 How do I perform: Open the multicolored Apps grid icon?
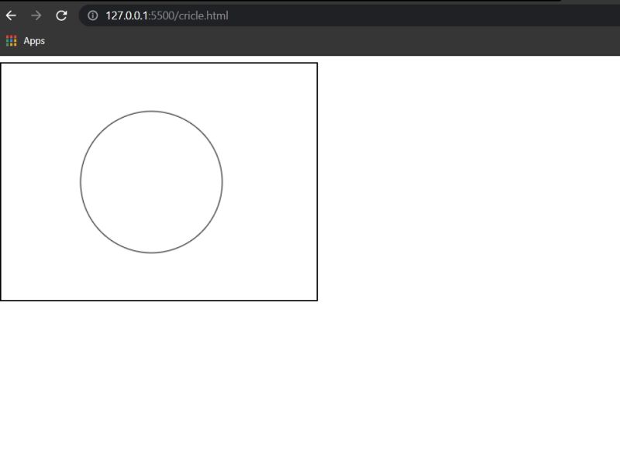point(11,40)
